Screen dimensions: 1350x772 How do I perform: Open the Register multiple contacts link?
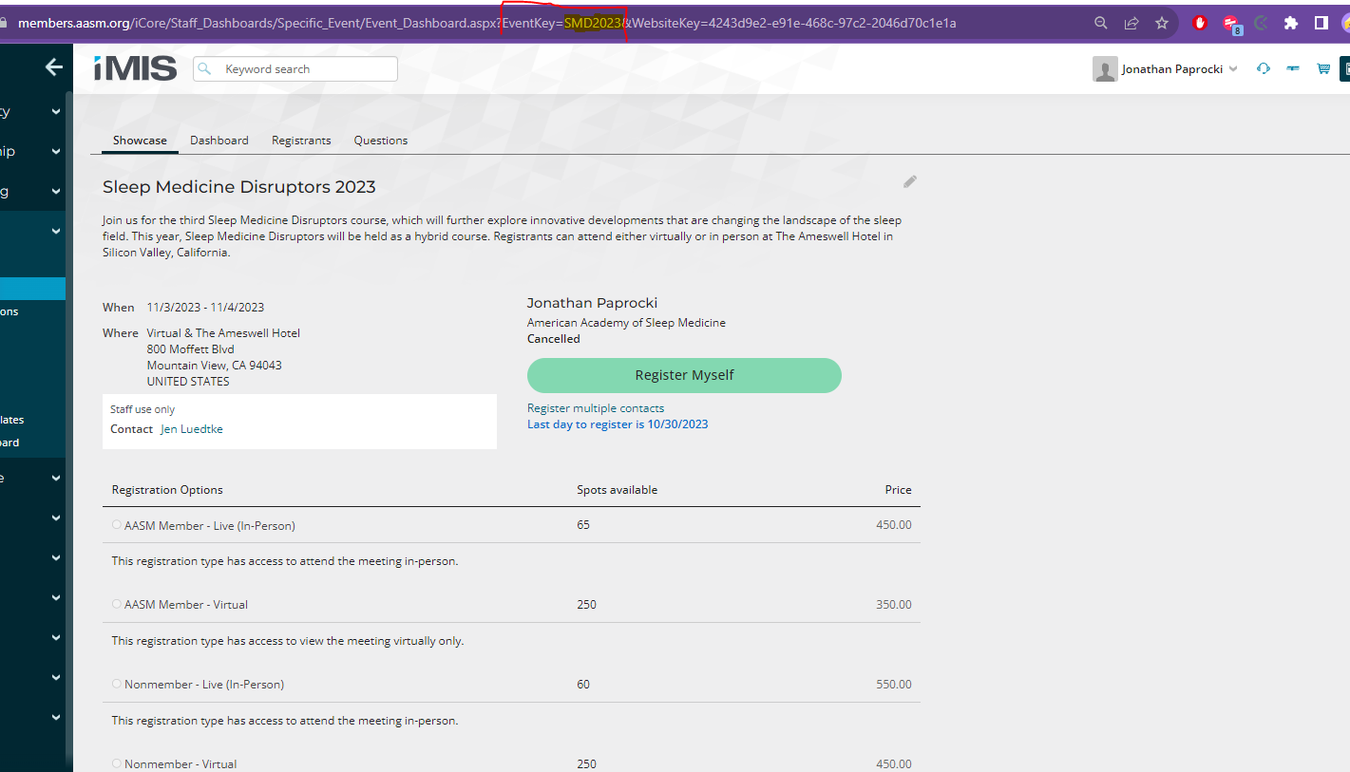(x=596, y=408)
